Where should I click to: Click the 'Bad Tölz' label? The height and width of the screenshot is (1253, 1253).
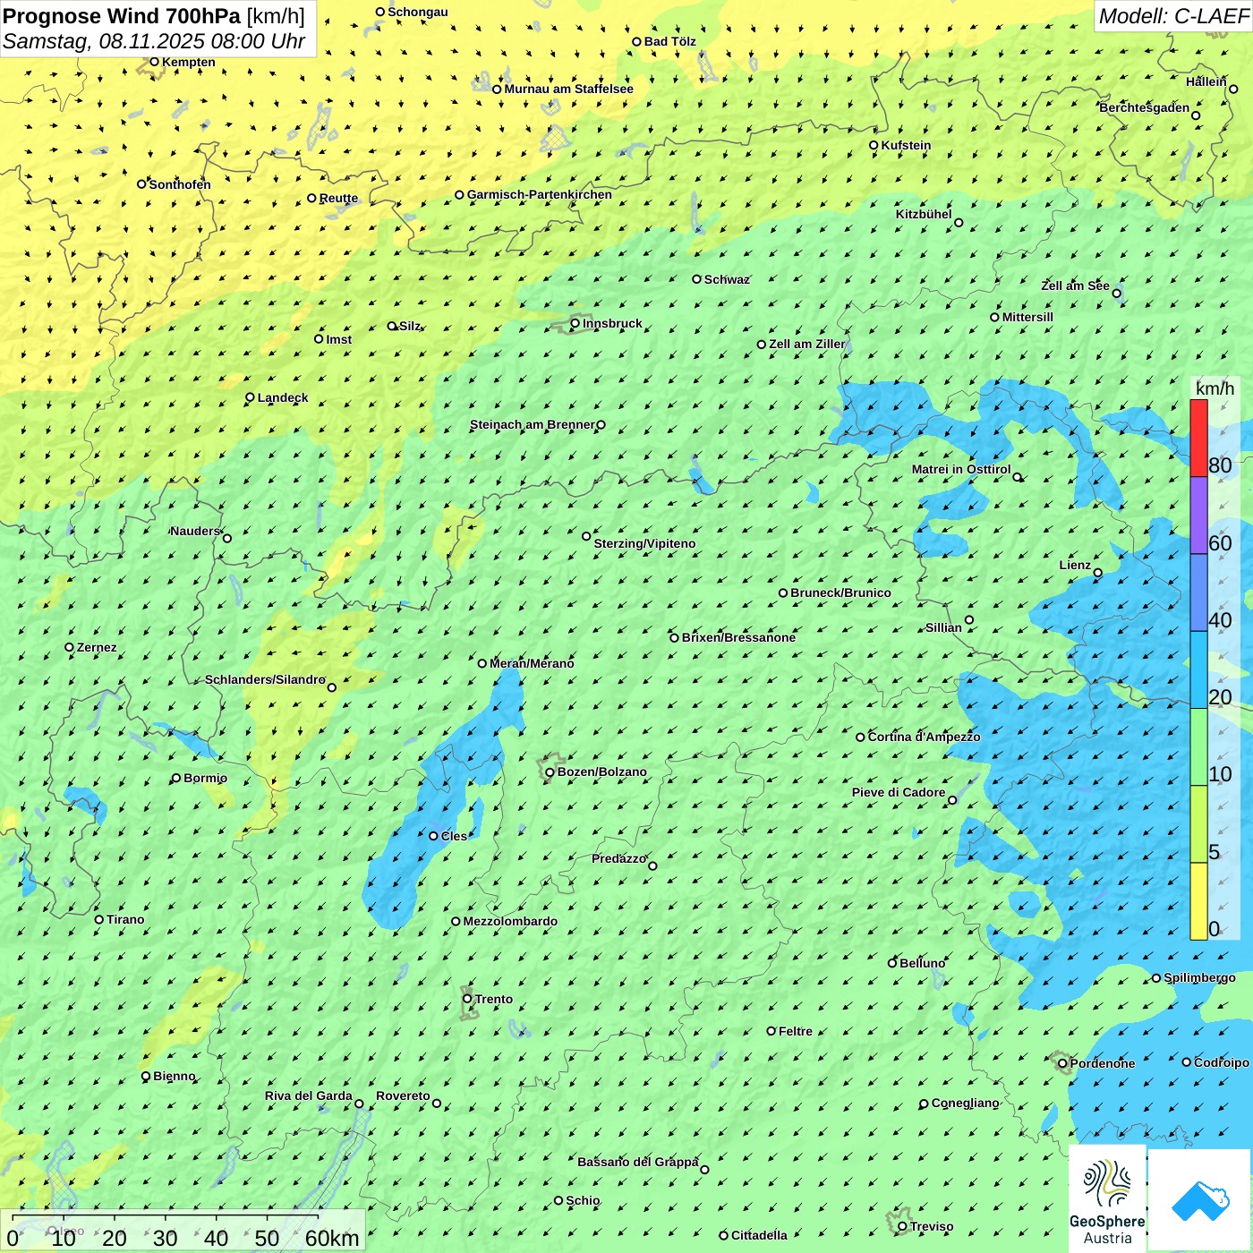(x=670, y=41)
